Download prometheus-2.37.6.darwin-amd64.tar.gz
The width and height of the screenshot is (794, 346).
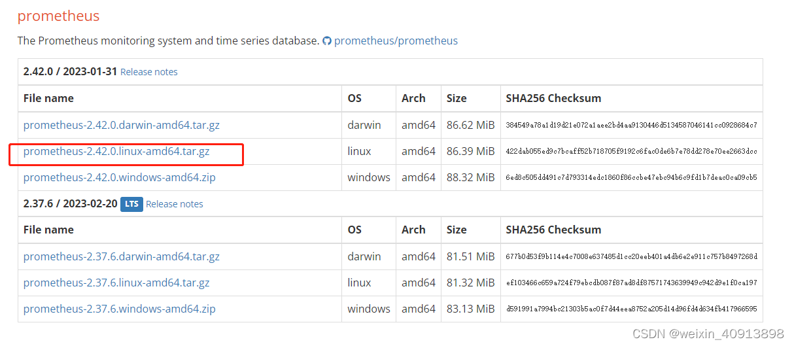point(122,256)
